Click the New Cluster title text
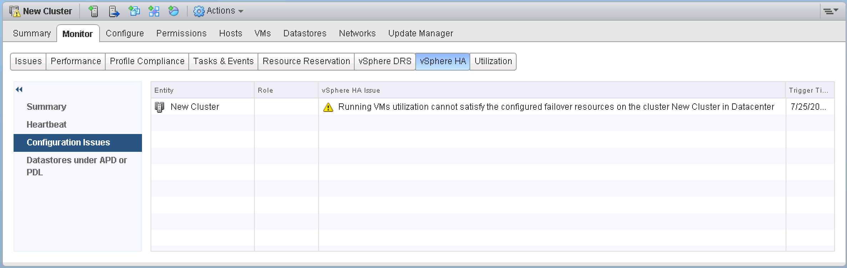Screen dimensions: 847x268 47,11
